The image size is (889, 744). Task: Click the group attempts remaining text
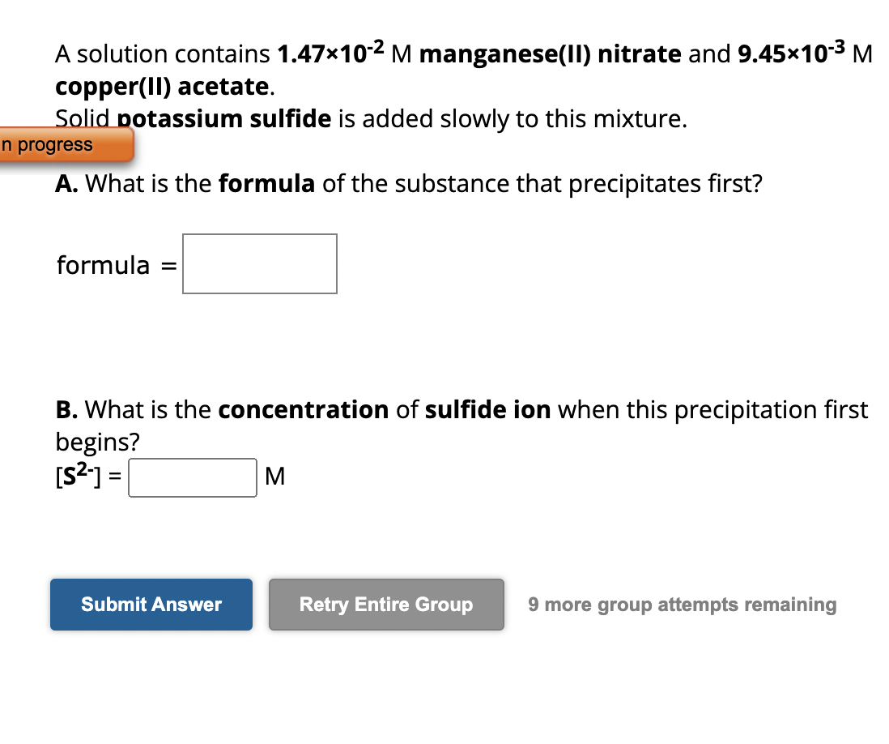(682, 605)
